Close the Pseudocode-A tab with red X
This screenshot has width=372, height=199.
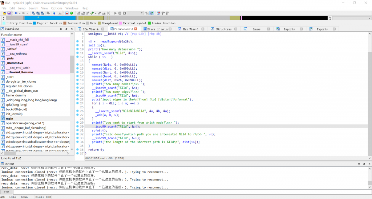click(136, 29)
